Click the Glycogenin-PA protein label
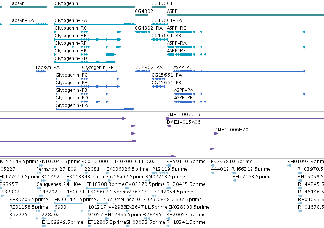 tap(72, 106)
